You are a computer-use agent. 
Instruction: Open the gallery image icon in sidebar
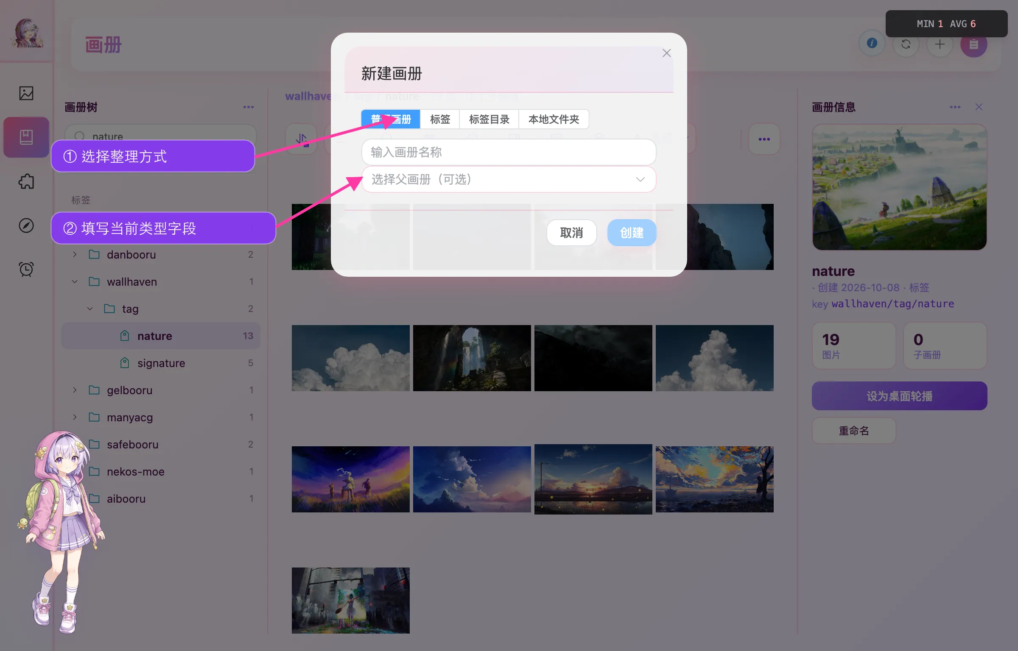[x=26, y=93]
